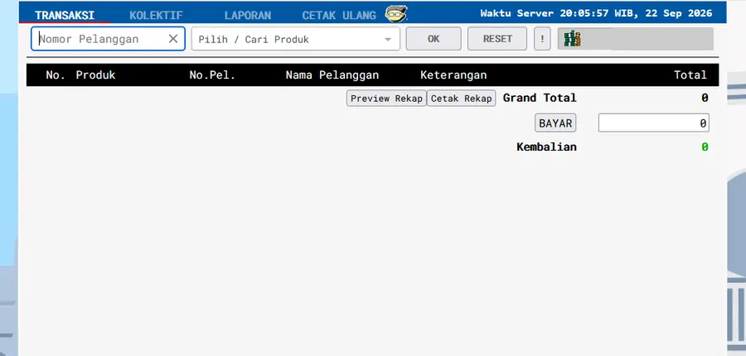Click the Total column header
Screen dimensions: 746x356
[x=690, y=75]
